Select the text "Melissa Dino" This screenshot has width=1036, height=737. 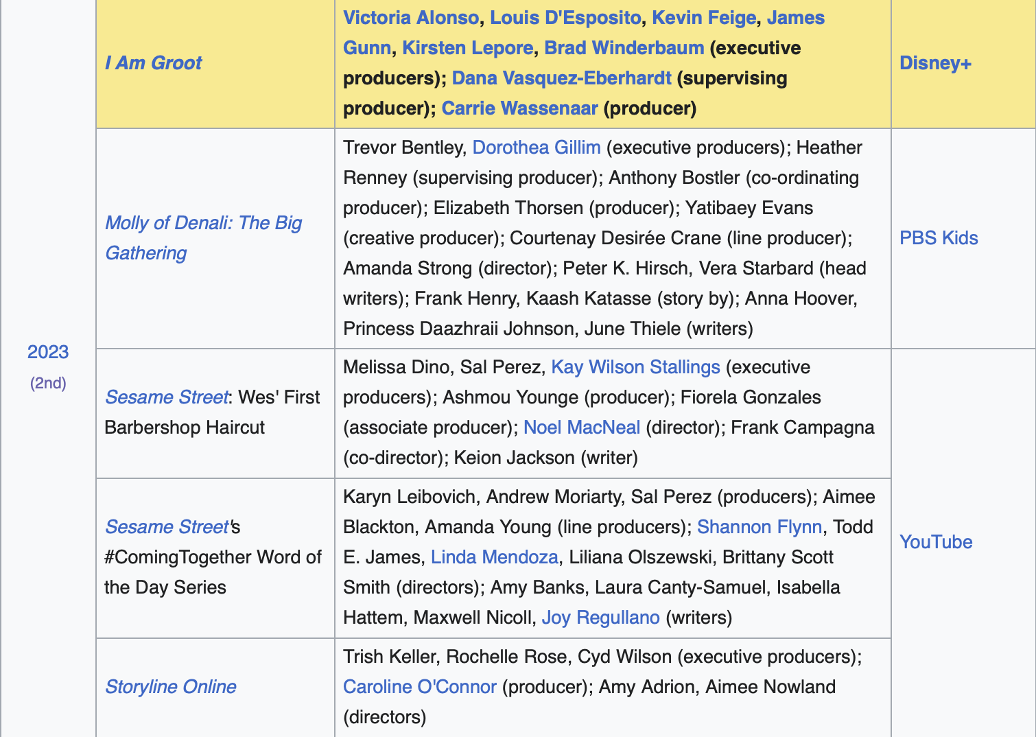coord(396,367)
